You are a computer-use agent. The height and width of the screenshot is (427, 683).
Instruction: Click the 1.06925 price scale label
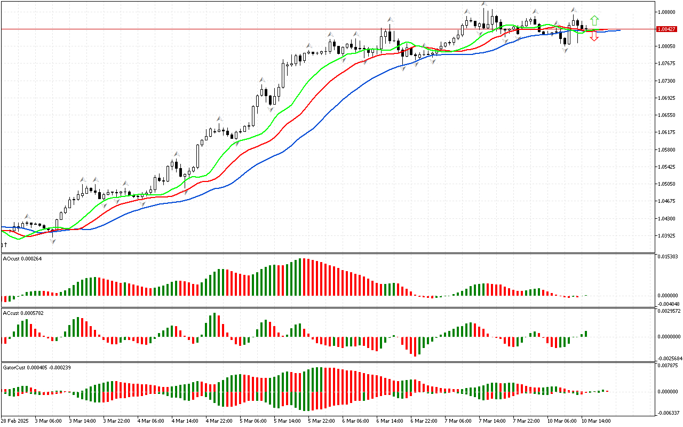tap(667, 98)
